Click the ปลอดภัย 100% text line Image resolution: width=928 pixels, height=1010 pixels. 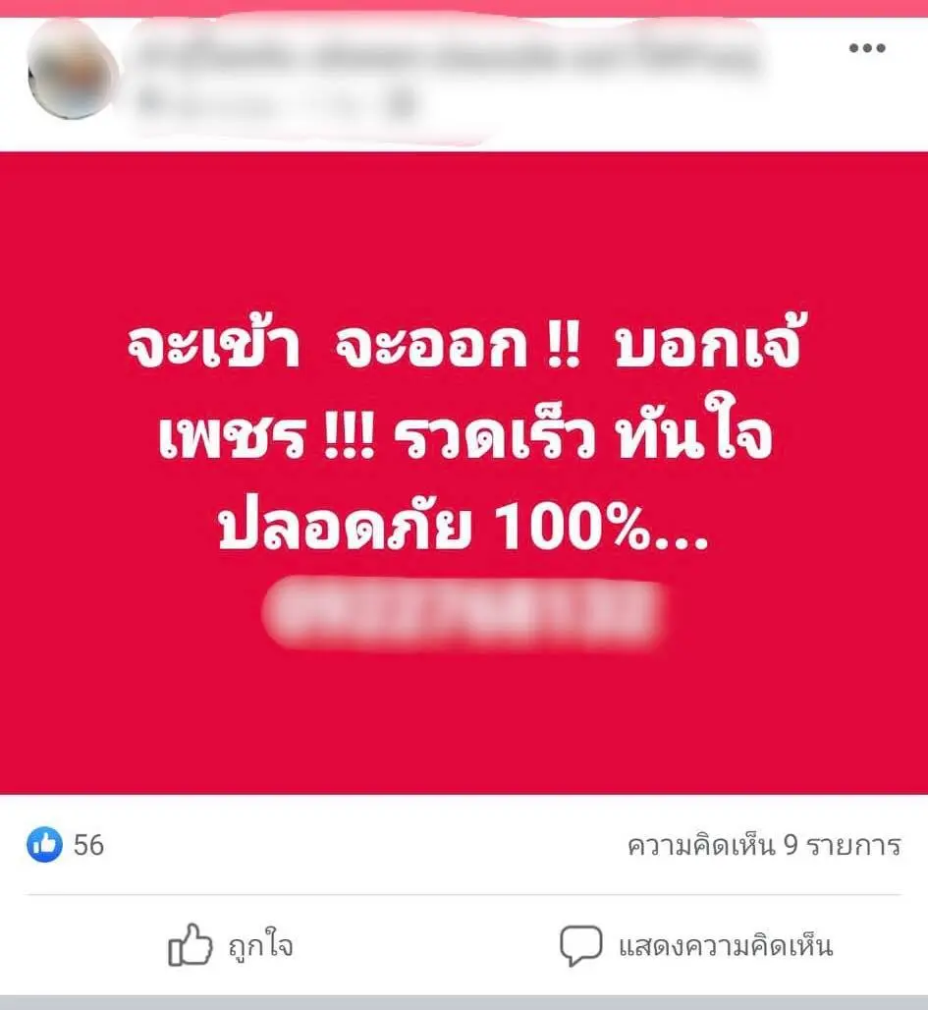(464, 525)
